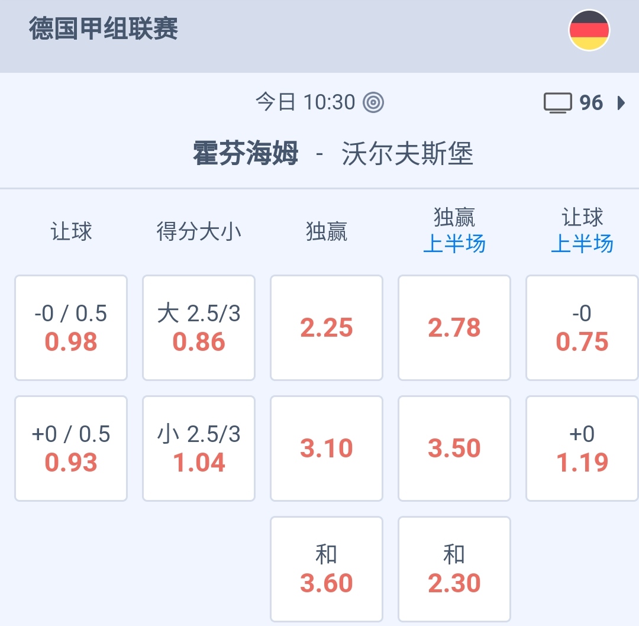Pick under 小 2.5/3 at 1.04
The width and height of the screenshot is (639, 626).
coord(199,448)
